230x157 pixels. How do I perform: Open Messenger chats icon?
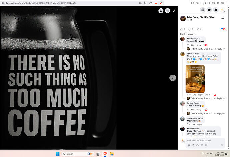pyautogui.click(x=209, y=10)
